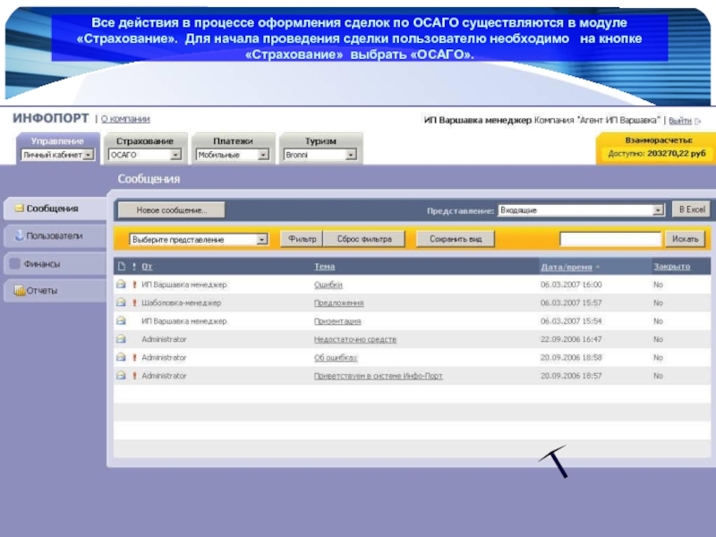Sort by the Дата/время column header
Image resolution: width=716 pixels, height=537 pixels.
tap(565, 267)
